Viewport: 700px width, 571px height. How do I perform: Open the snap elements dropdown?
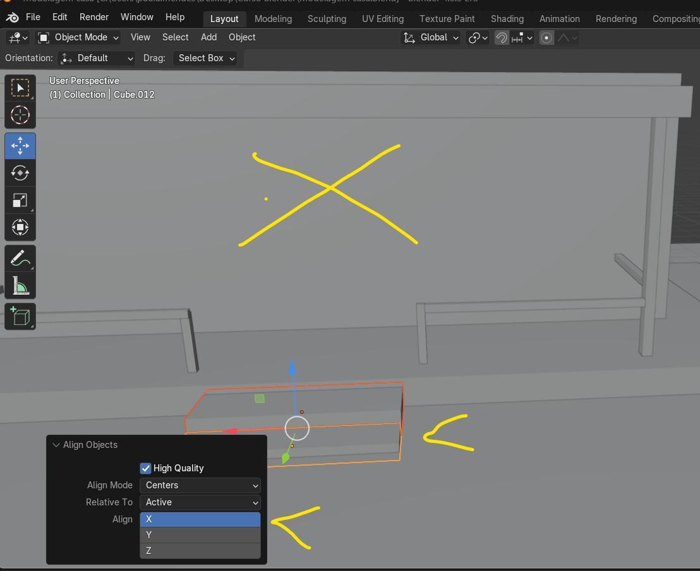click(x=522, y=38)
